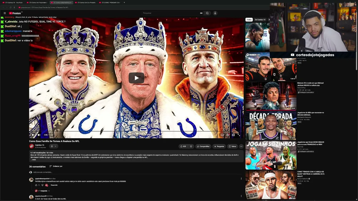Click the small play button in the player controls
Viewport: 358px width, 201px height.
(x=33, y=135)
